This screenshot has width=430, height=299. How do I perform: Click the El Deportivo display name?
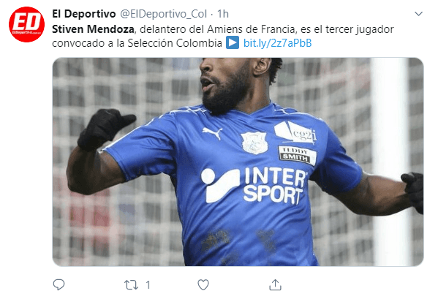[x=84, y=14]
